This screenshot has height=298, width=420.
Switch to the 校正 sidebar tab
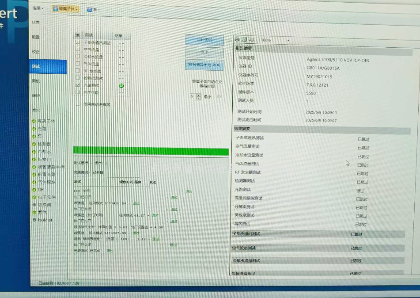pyautogui.click(x=36, y=52)
